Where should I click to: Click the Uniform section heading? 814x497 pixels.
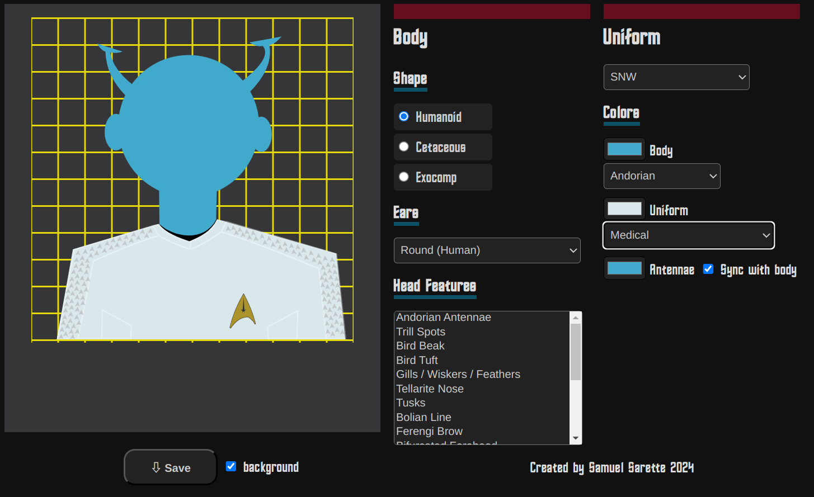coord(632,37)
